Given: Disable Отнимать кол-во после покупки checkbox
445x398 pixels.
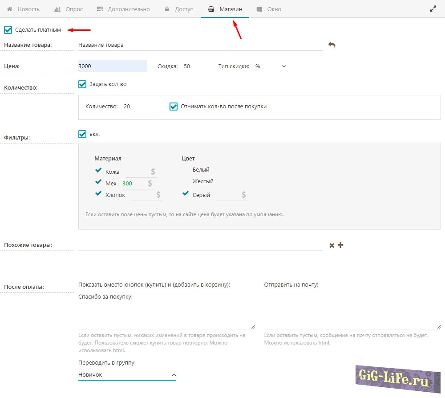Looking at the screenshot, I should tap(174, 107).
